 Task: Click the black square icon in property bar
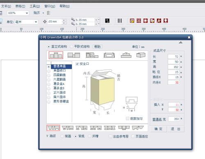click(107, 21)
